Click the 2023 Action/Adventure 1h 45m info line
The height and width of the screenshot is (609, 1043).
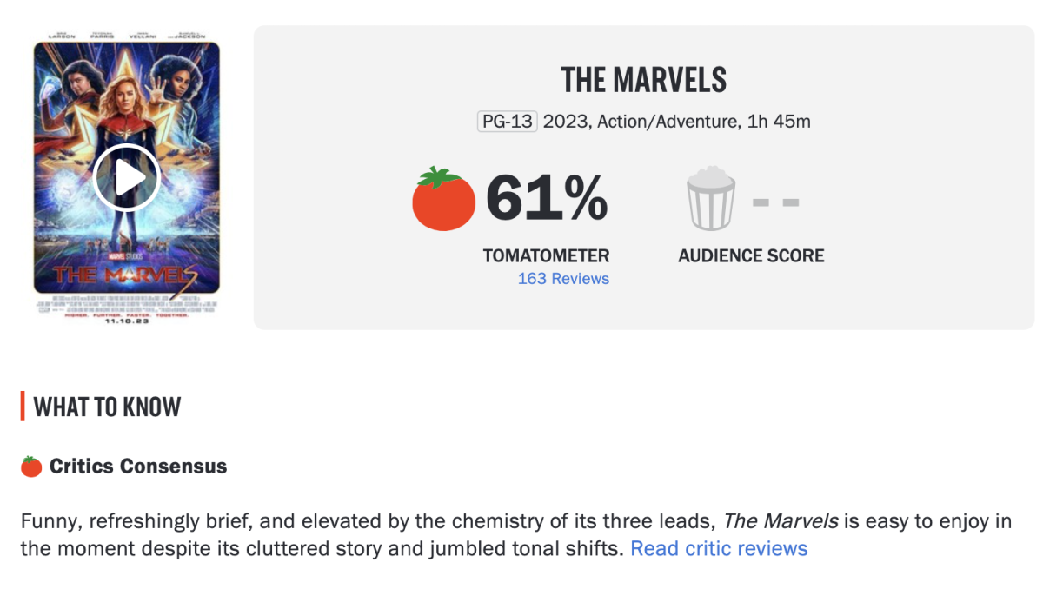click(x=676, y=122)
